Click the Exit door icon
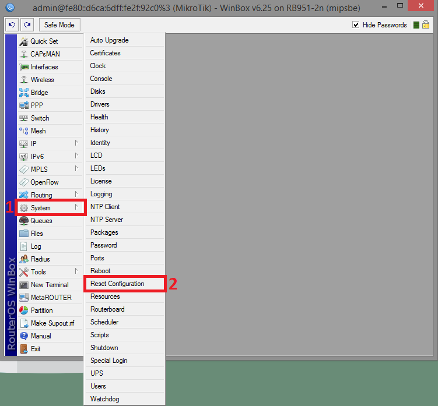438x406 pixels. coord(24,349)
